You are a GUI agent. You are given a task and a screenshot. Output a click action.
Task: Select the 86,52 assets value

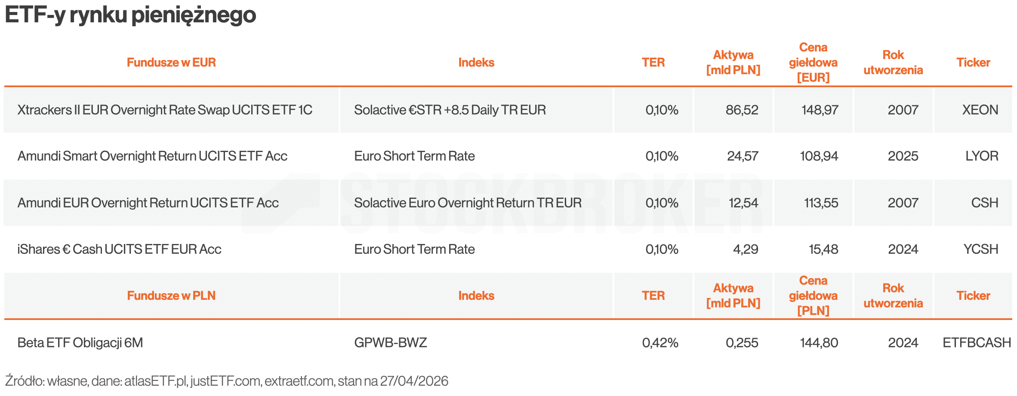click(x=742, y=110)
